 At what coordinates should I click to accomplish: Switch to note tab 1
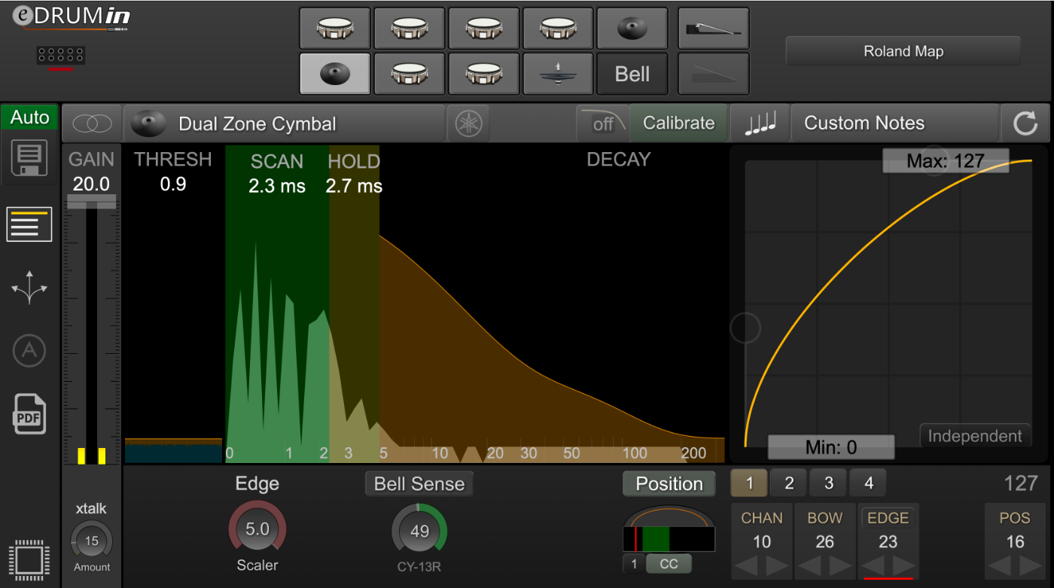pyautogui.click(x=750, y=483)
